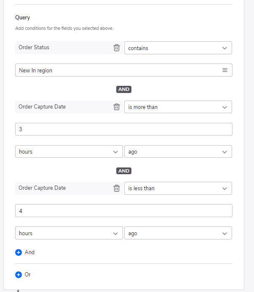
Task: Select the lower Order Capture Date field label
Action: click(42, 188)
